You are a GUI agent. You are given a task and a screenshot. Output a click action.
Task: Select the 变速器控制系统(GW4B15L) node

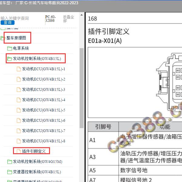(37, 172)
